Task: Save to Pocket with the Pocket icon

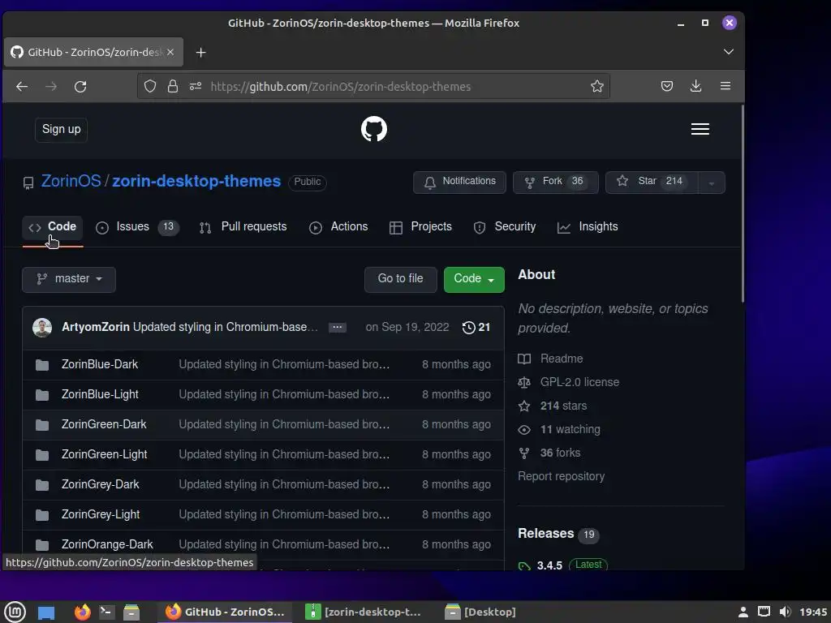Action: [667, 86]
